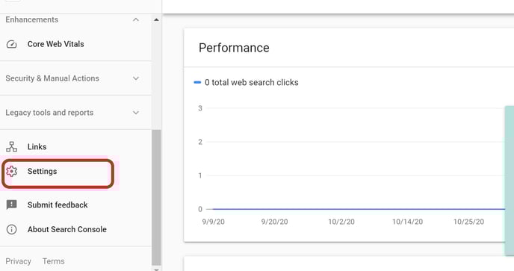This screenshot has width=514, height=271.
Task: Click the Performance card heading
Action: click(x=234, y=48)
